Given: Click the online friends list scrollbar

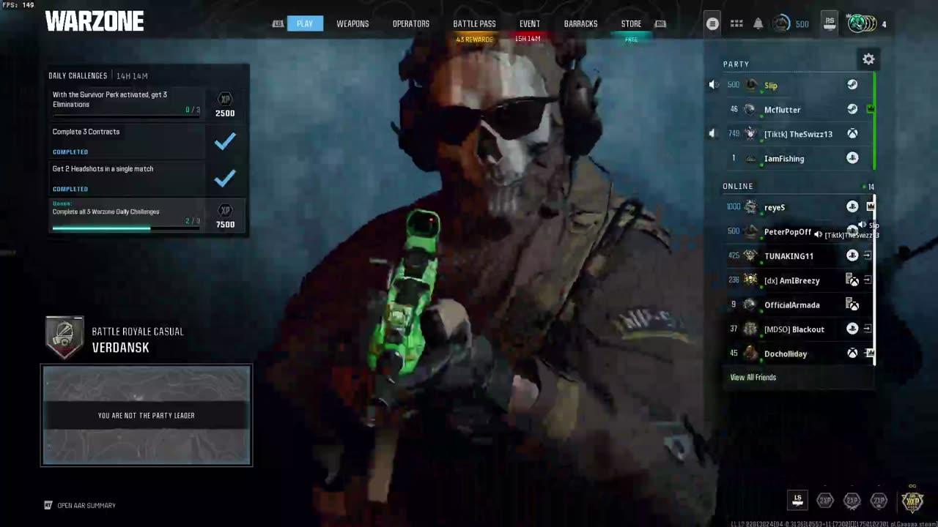Looking at the screenshot, I should [874, 280].
